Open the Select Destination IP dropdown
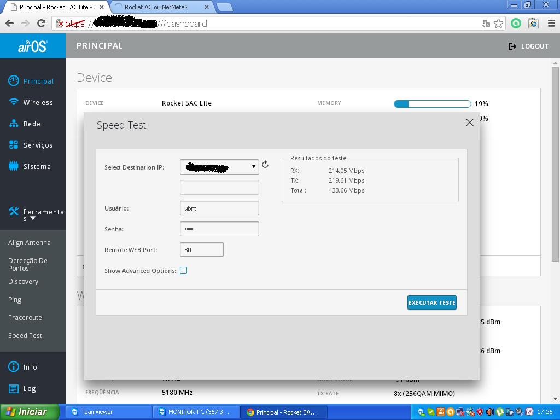The width and height of the screenshot is (560, 420). coord(219,167)
